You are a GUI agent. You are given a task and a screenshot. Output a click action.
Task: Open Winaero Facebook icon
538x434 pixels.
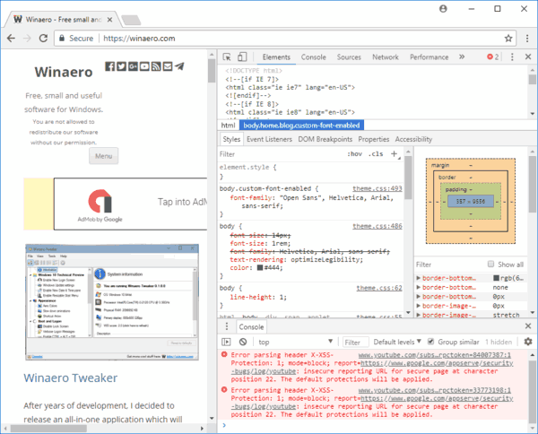pos(109,66)
